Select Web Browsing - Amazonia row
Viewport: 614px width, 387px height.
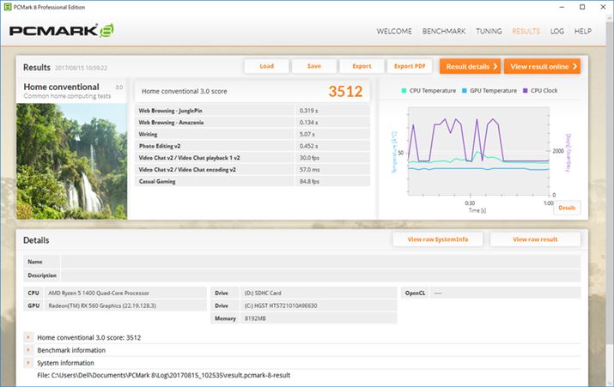252,123
